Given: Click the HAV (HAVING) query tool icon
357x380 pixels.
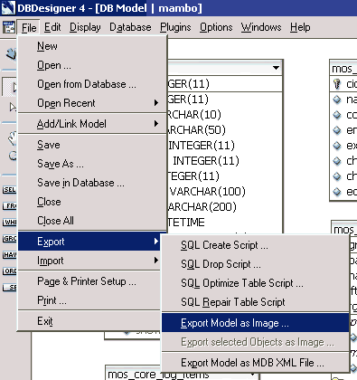Looking at the screenshot, I should (9, 255).
